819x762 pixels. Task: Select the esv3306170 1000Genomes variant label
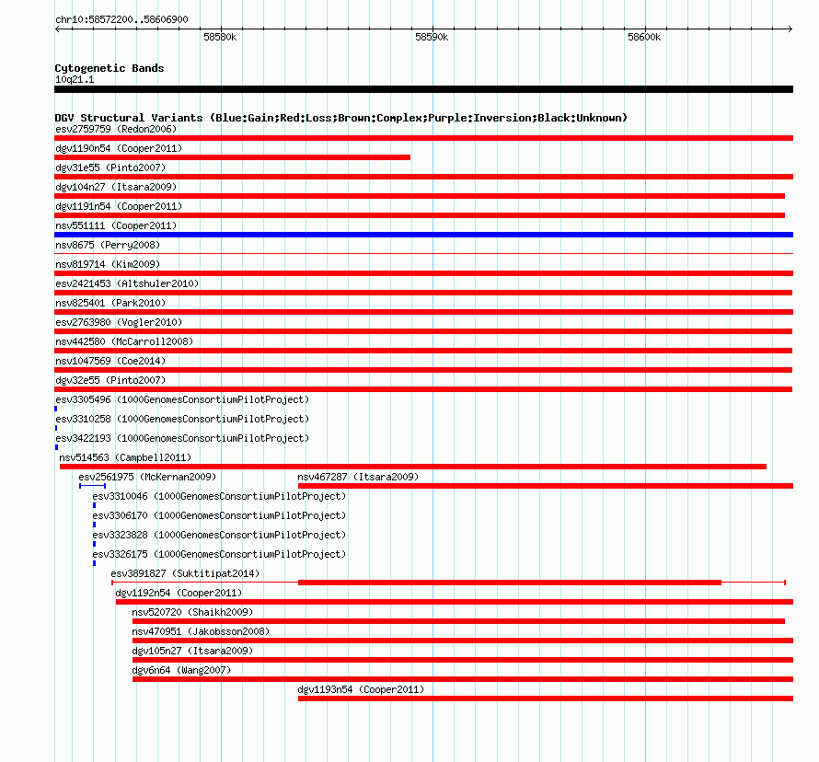219,515
